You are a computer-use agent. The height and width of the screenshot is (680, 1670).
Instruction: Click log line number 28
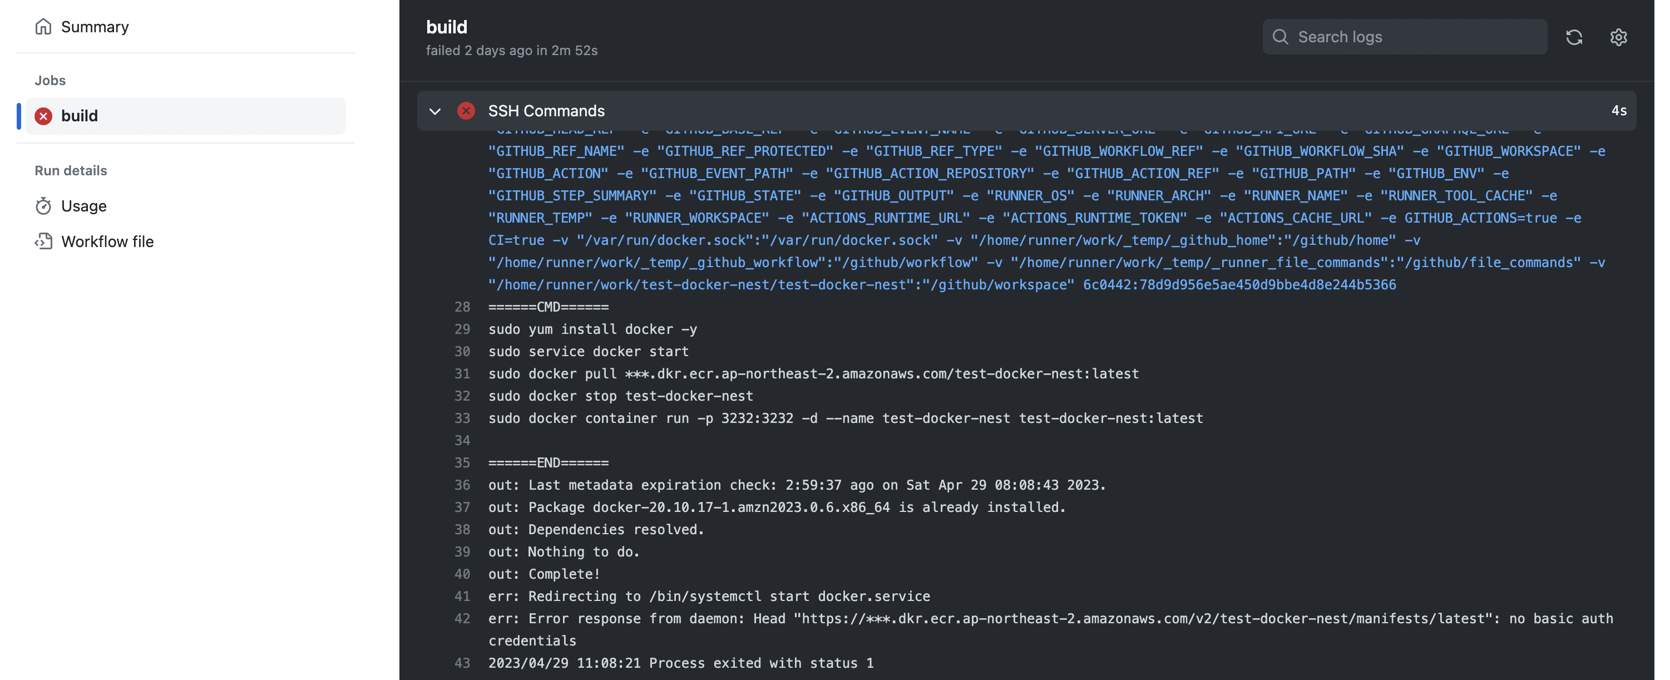click(x=462, y=307)
